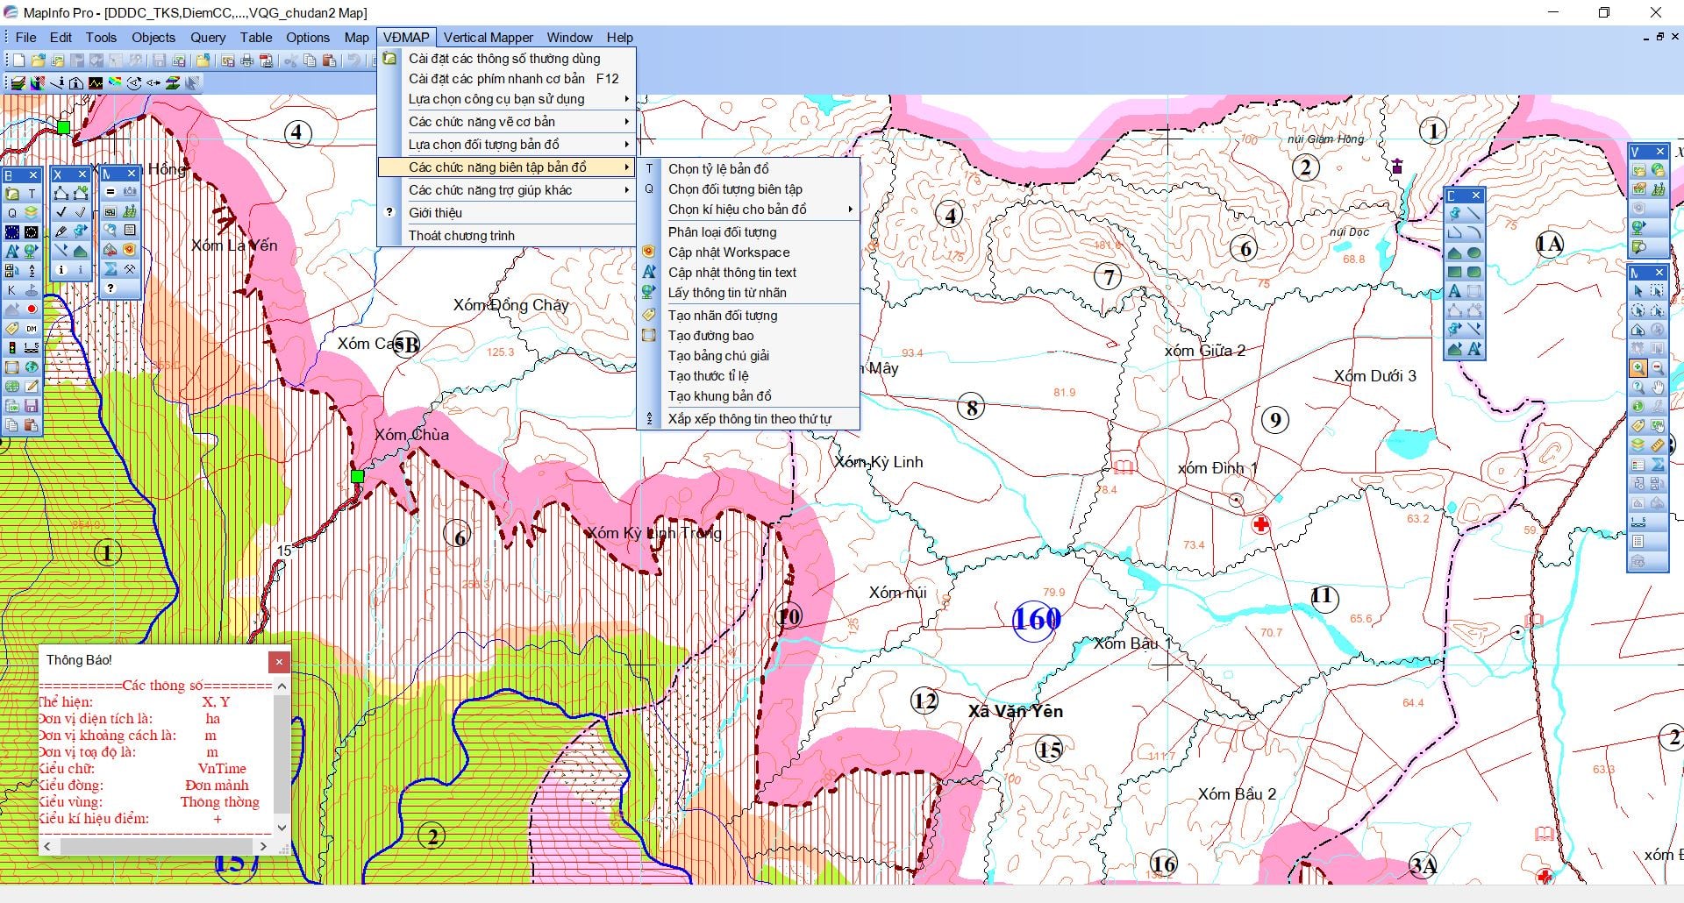
Task: Open the Vertical Mapper menu
Action: pos(488,38)
